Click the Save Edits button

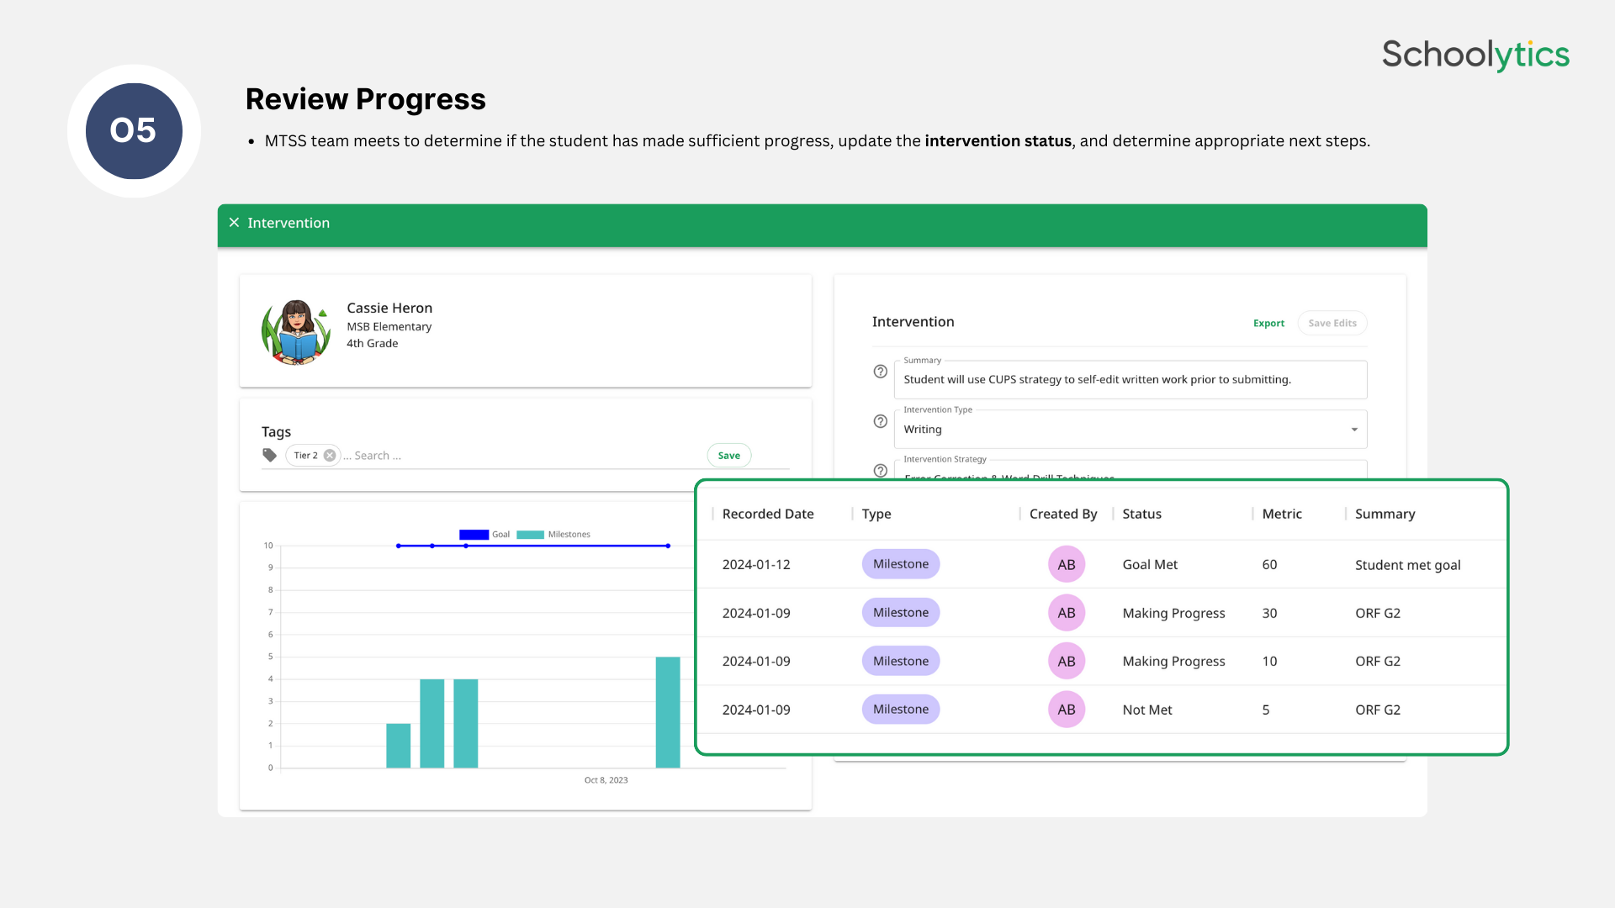[1332, 322]
